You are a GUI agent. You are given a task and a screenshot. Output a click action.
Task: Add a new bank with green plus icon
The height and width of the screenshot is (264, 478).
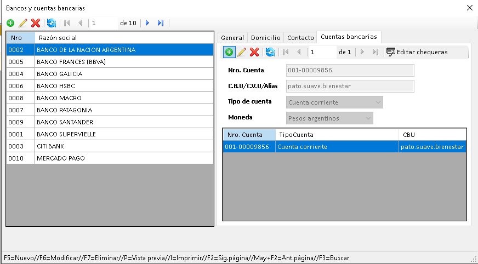tap(10, 23)
